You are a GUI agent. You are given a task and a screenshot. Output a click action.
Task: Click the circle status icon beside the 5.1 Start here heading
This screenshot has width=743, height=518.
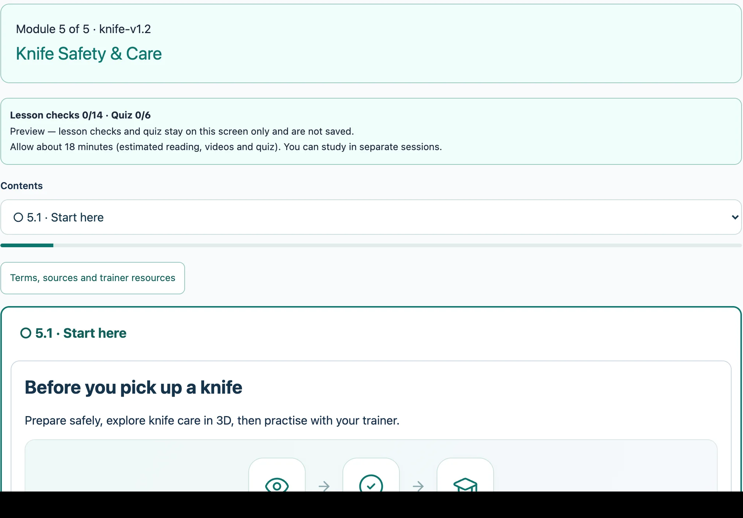[x=26, y=333]
